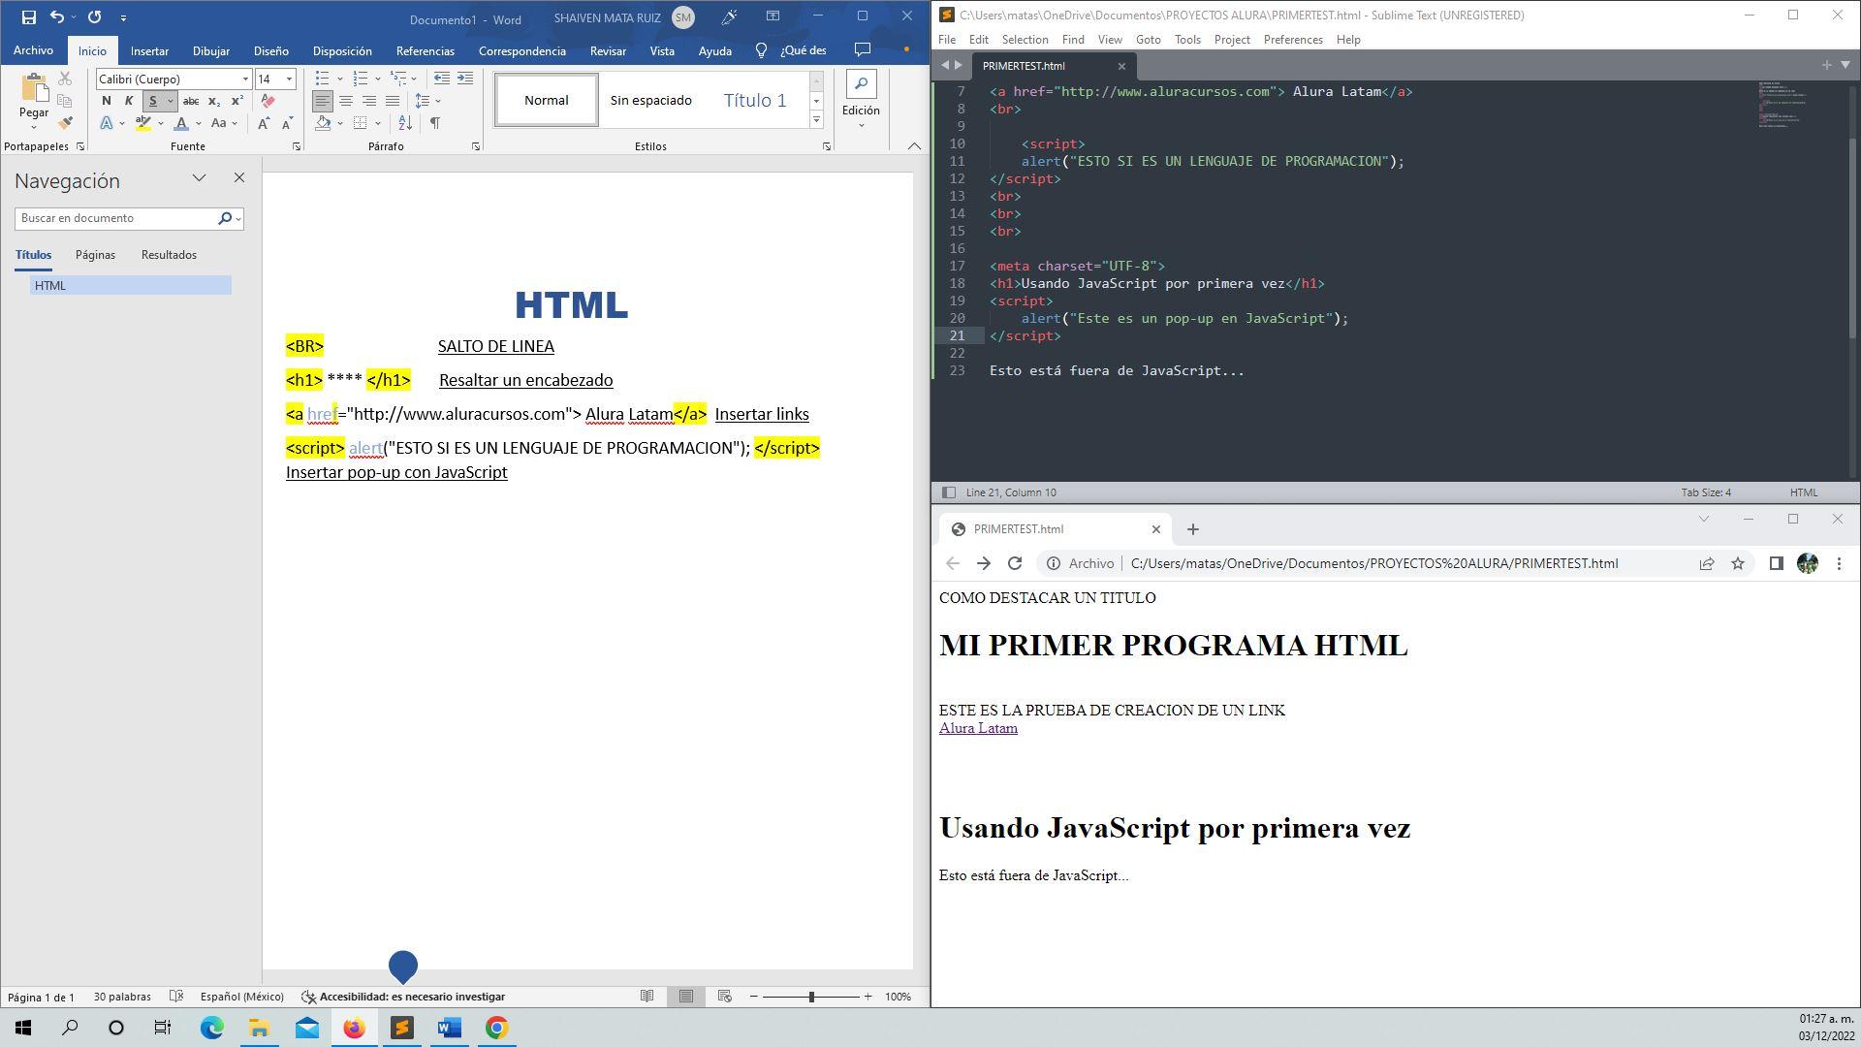This screenshot has width=1861, height=1047.
Task: Click the search magnifier in Navigation pane
Action: [225, 218]
